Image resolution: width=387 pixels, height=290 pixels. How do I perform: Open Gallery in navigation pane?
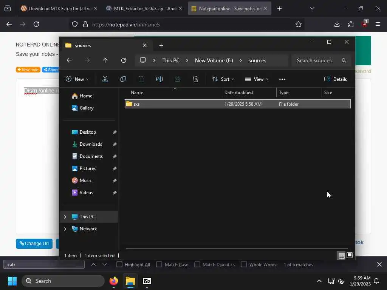pos(86,108)
